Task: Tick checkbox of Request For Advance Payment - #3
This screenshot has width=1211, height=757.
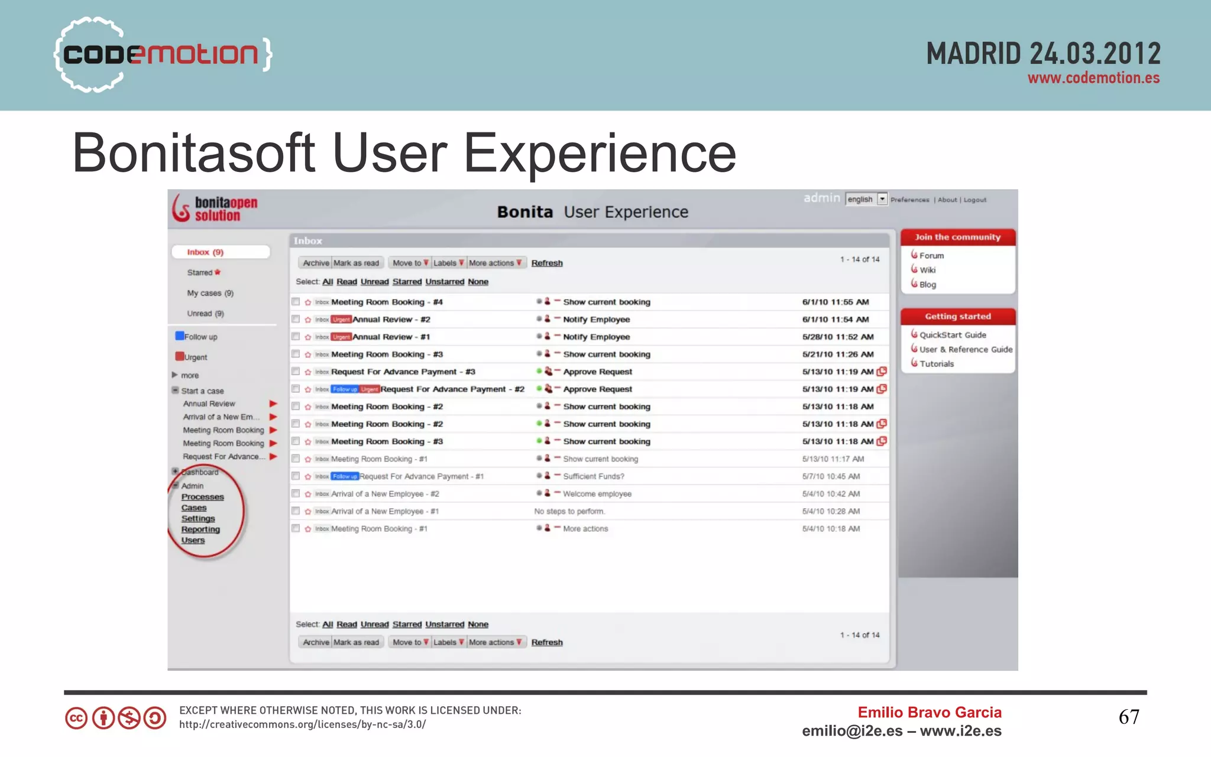Action: click(x=296, y=372)
